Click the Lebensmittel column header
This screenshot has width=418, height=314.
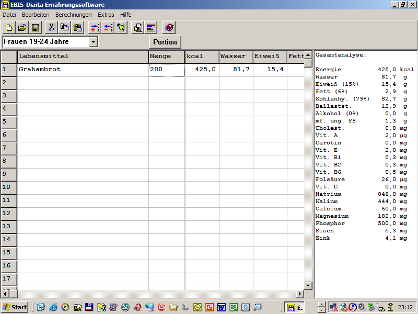[x=83, y=57]
